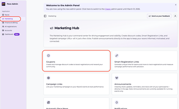Open Races in the sidebar
Viewport: 179px width, 109px height.
pos(7,15)
